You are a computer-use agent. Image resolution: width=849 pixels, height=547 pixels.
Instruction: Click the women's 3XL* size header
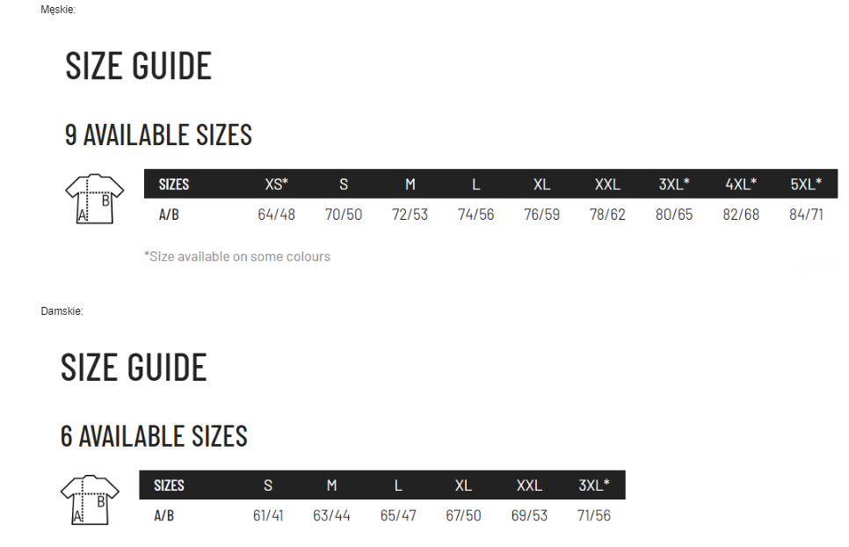(x=594, y=485)
